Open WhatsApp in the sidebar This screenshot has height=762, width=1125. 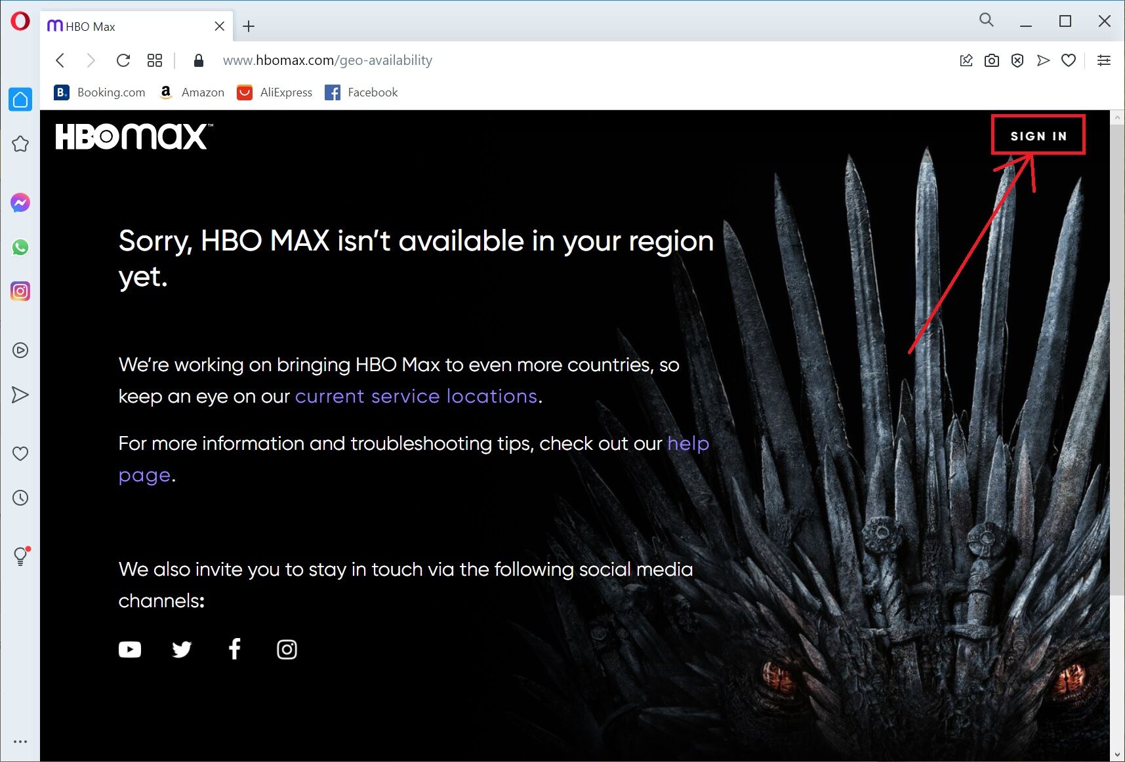[x=20, y=247]
